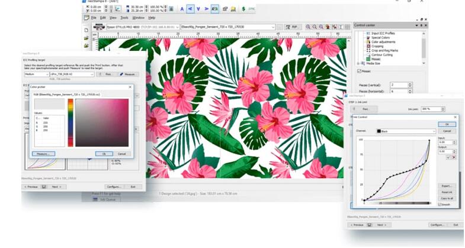
Task: Click Measure button in Color picker dialog
Action: [x=43, y=153]
